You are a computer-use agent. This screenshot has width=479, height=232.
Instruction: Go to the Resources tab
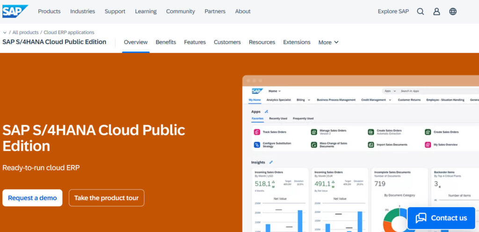[x=262, y=43]
